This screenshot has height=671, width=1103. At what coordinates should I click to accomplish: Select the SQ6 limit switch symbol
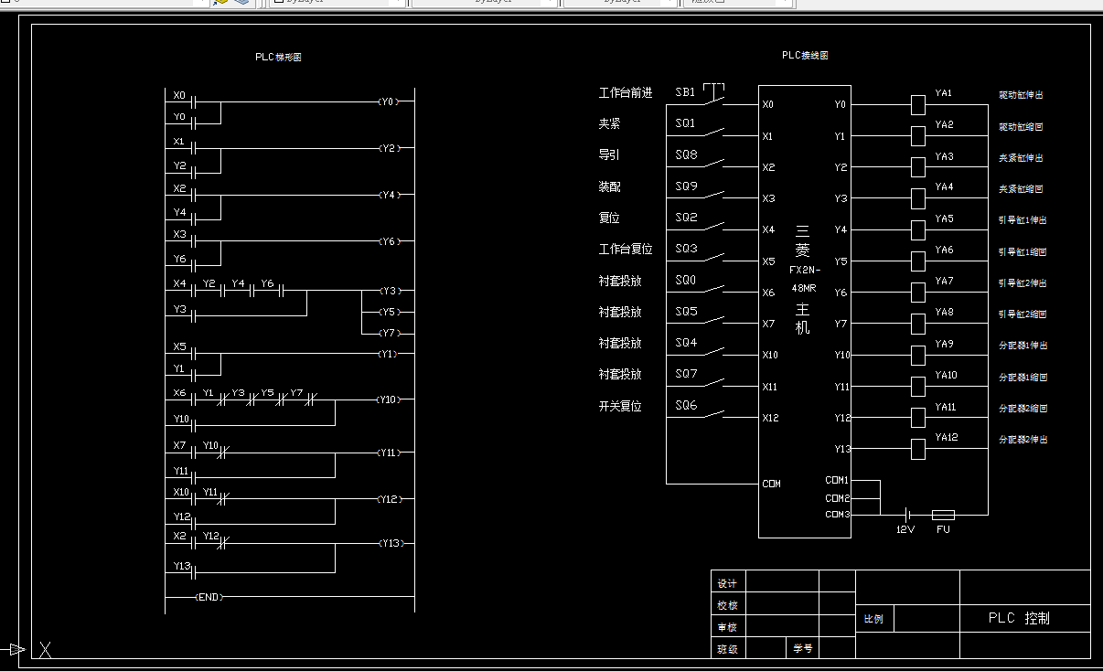[x=712, y=414]
